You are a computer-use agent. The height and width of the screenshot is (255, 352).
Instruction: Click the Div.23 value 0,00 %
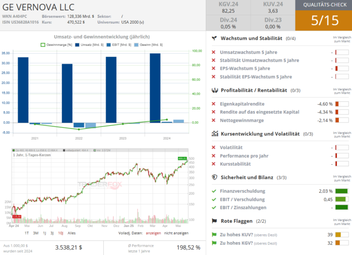pyautogui.click(x=273, y=27)
